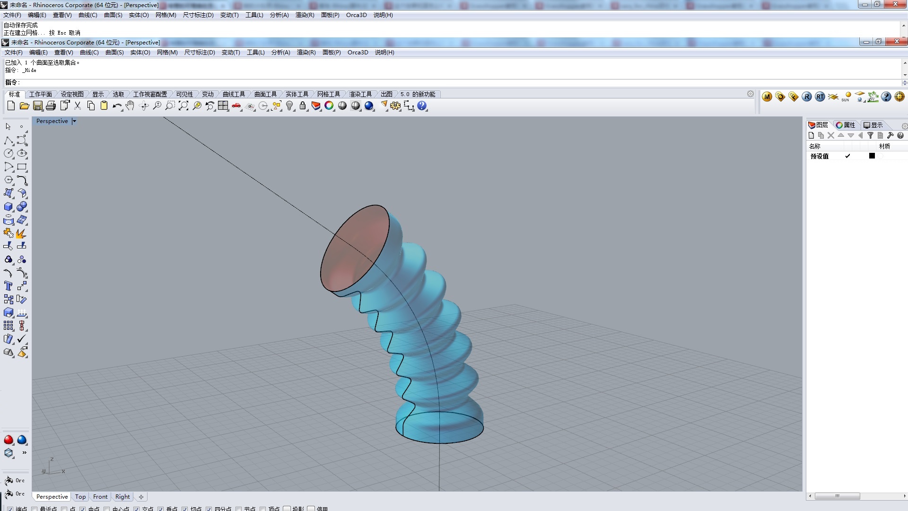Select the 预设值 layer row
908x511 pixels.
coord(857,156)
